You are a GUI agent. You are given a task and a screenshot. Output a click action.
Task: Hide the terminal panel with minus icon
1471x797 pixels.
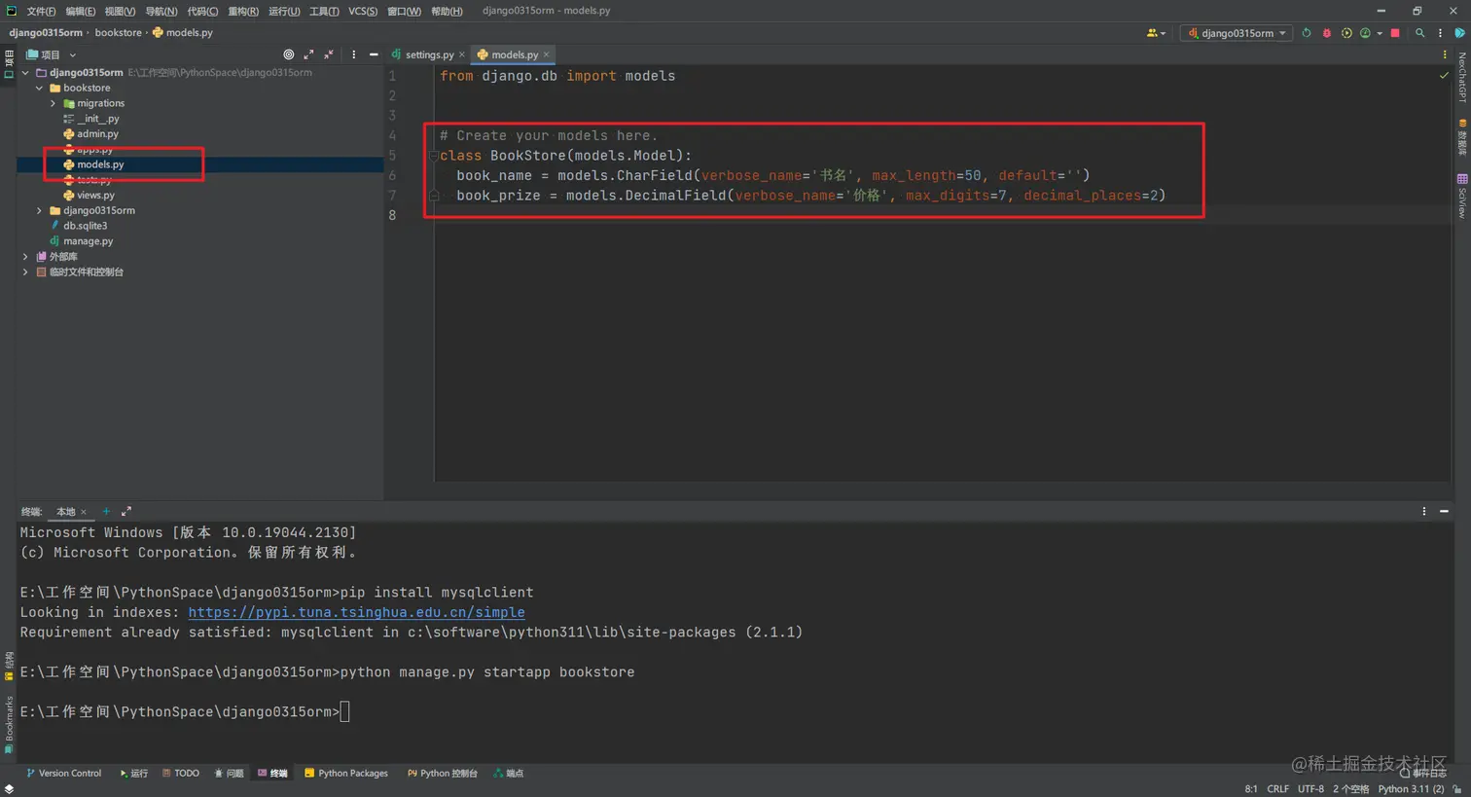point(1444,511)
